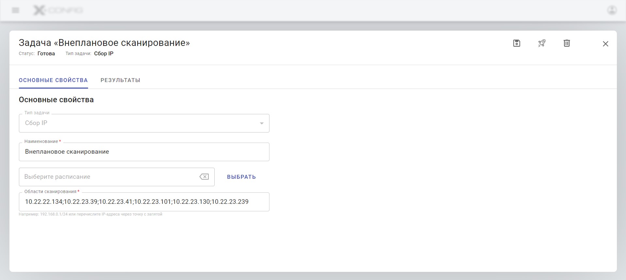Click the «Готова» status value
The width and height of the screenshot is (626, 280).
pyautogui.click(x=46, y=54)
